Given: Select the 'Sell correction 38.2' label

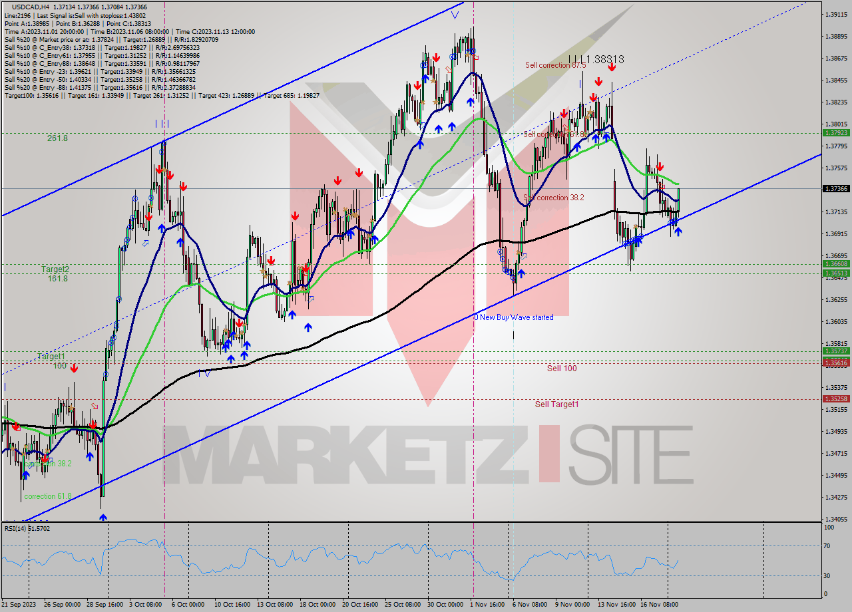Looking at the screenshot, I should 554,198.
